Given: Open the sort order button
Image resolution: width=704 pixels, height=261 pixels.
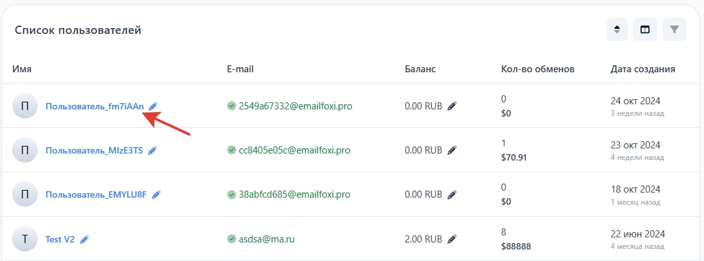Looking at the screenshot, I should (617, 29).
